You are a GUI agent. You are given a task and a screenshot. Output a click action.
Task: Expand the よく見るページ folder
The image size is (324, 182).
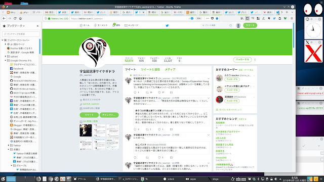point(6,44)
